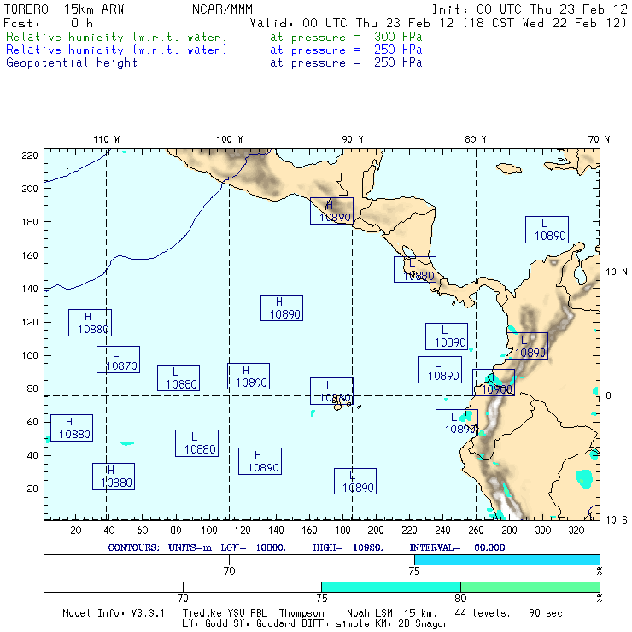This screenshot has height=632, width=632.
Task: Click the 'INTERVAL= 60.000' contour text
Action: 457,547
